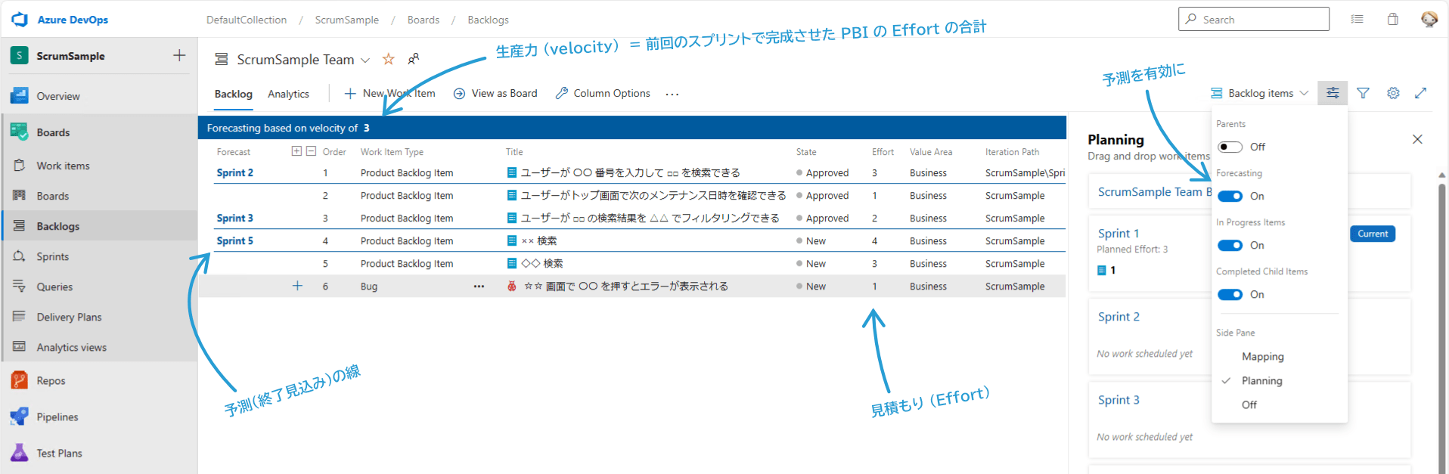Open backlog item '××検索'
Viewport: 1449px width, 474px height.
pos(538,241)
